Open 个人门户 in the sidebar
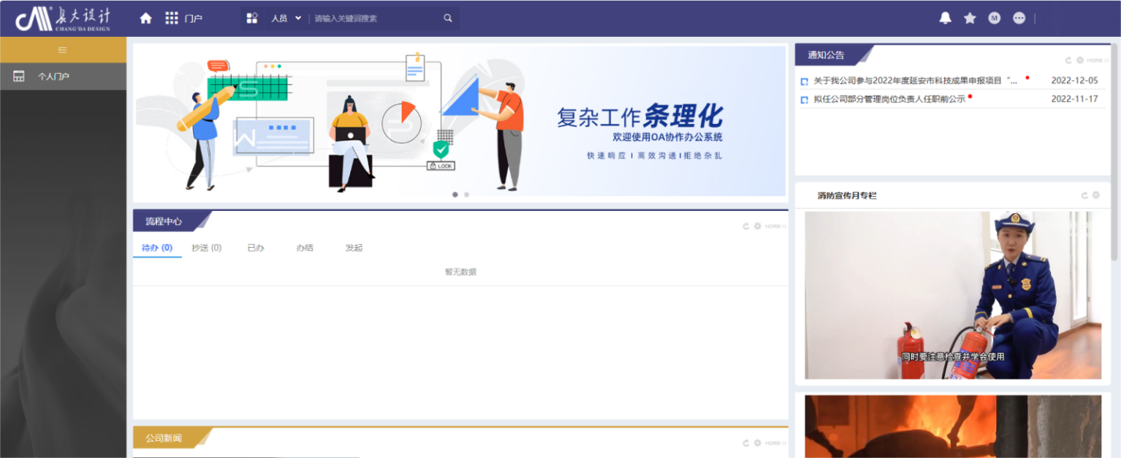 tap(53, 76)
